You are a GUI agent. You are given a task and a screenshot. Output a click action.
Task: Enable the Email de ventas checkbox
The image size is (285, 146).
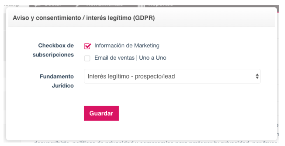[87, 58]
